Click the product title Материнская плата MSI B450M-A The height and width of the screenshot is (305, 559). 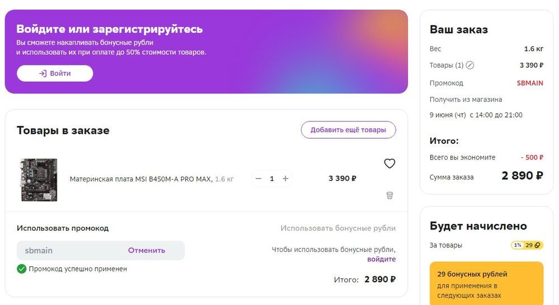click(141, 179)
